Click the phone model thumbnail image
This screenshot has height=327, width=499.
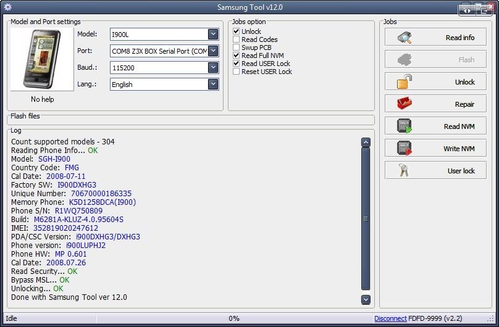click(x=42, y=59)
